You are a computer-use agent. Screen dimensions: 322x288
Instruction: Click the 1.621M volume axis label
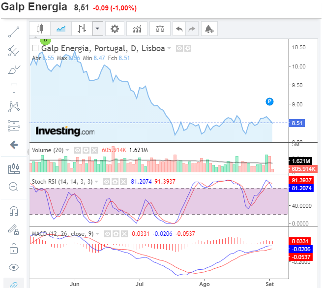point(301,161)
